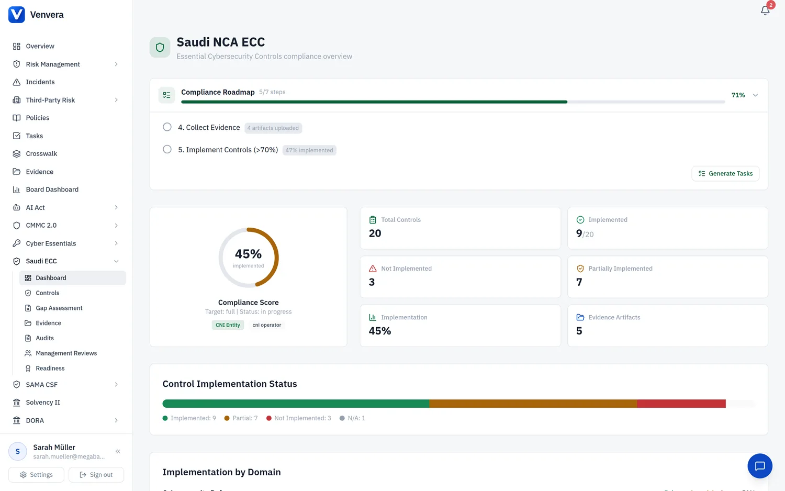Click the Compliance Roadmap checklist icon

coord(166,95)
